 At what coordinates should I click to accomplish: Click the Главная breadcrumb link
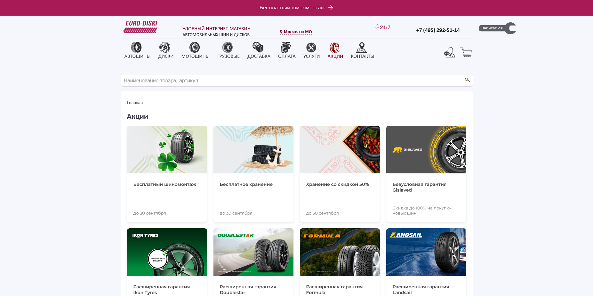[x=135, y=102]
